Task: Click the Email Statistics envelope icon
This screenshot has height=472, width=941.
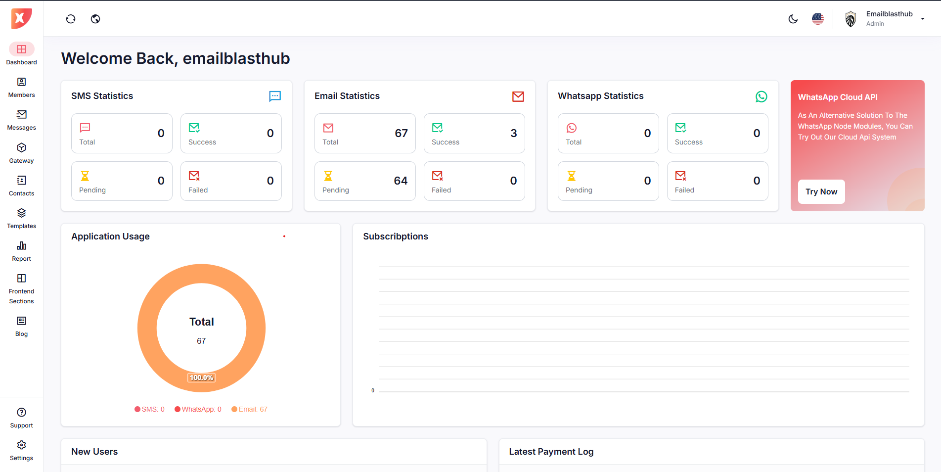Action: [518, 96]
